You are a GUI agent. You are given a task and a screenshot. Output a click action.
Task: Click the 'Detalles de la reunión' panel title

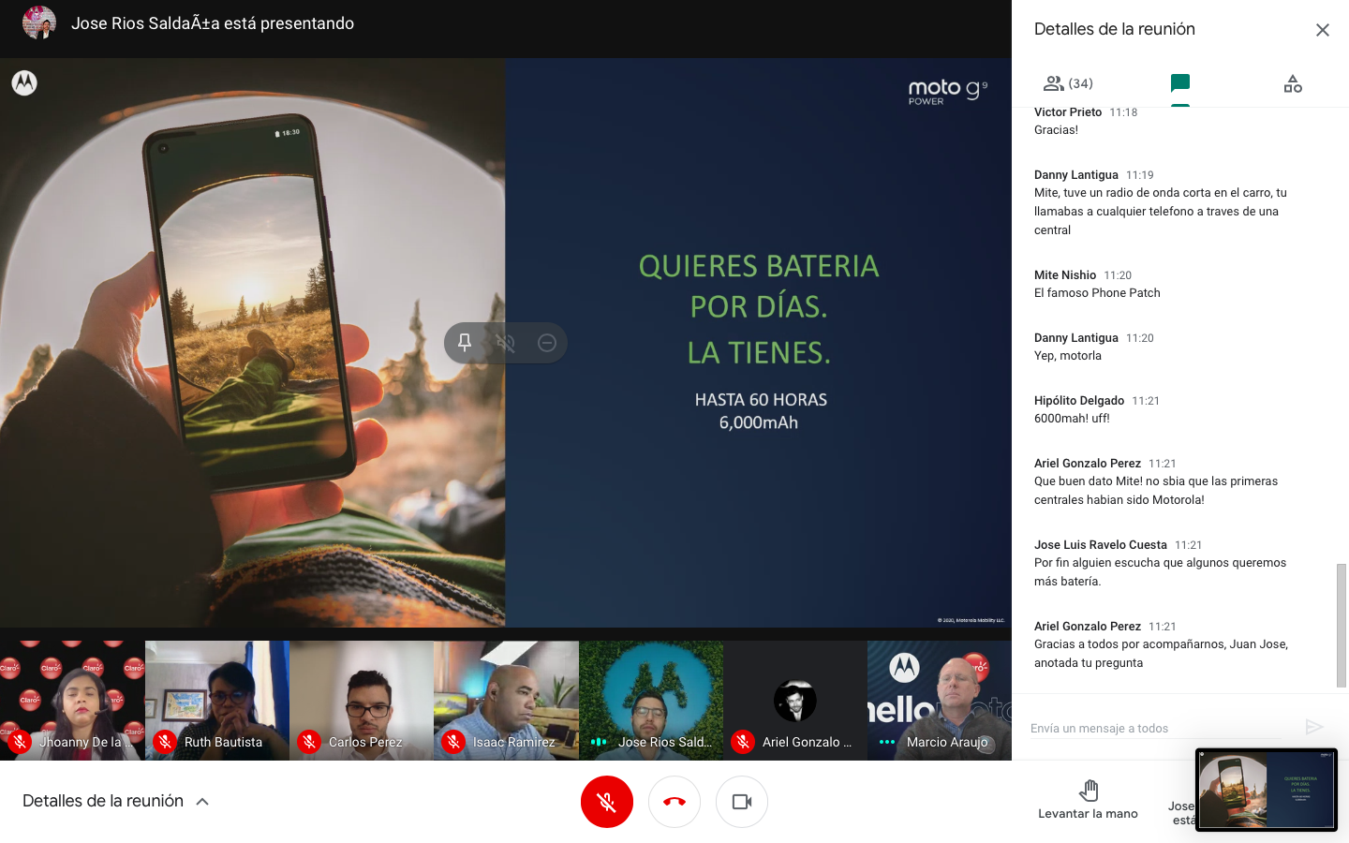pos(1115,29)
